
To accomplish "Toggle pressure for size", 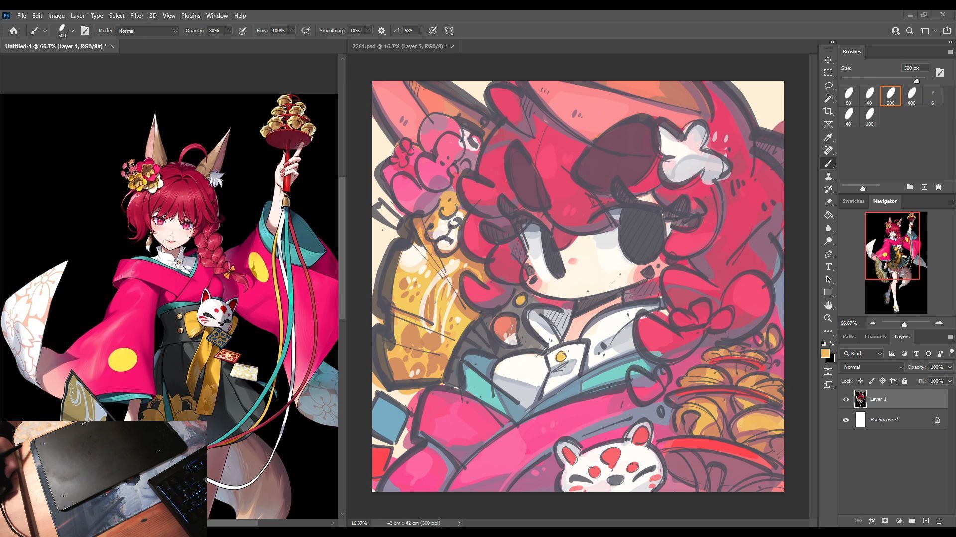I will pos(433,31).
